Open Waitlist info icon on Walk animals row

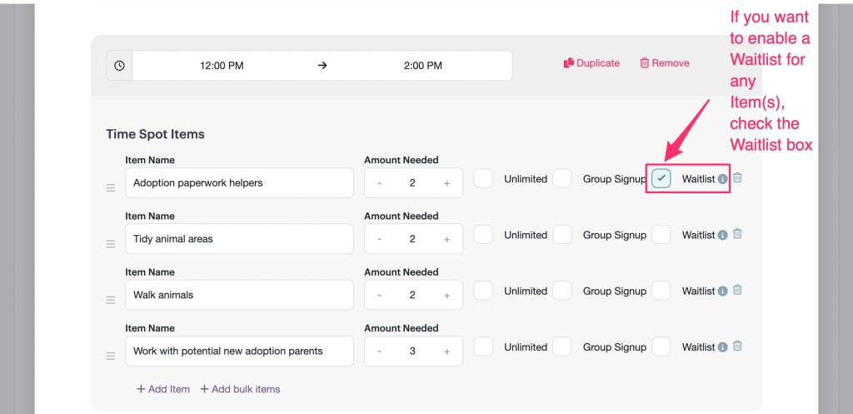click(722, 291)
